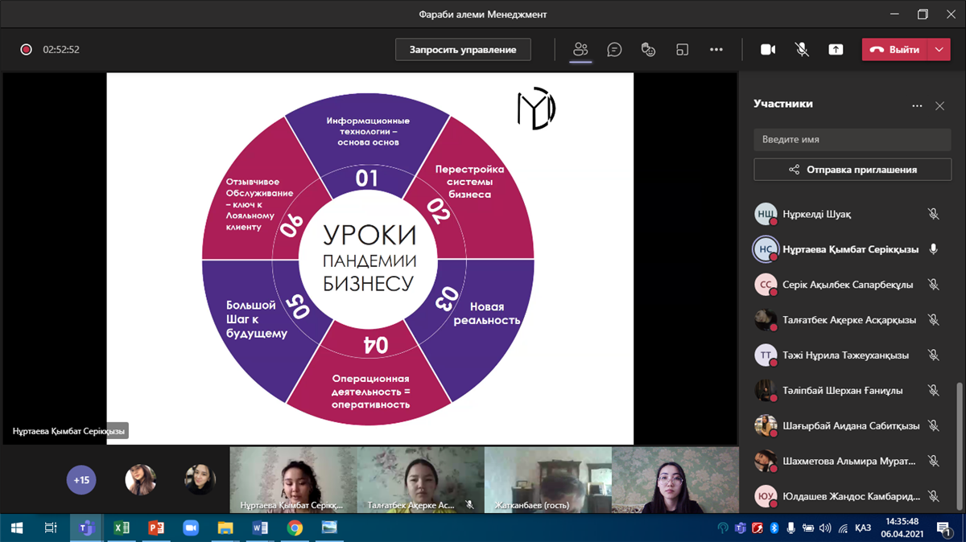The image size is (966, 542).
Task: Show the participants panel icon
Action: point(580,50)
